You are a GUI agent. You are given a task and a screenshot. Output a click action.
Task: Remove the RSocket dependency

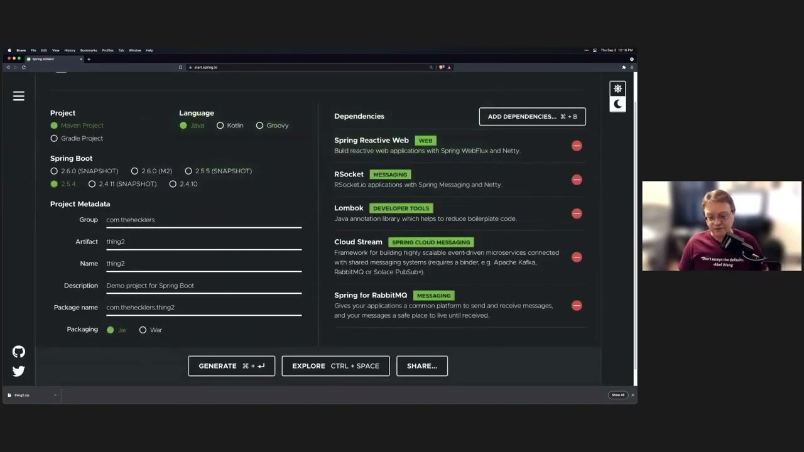pyautogui.click(x=577, y=180)
